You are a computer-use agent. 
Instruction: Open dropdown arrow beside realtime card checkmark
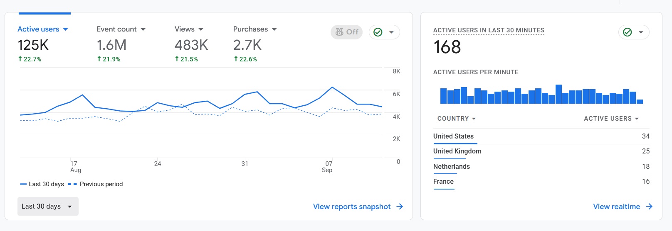click(641, 32)
